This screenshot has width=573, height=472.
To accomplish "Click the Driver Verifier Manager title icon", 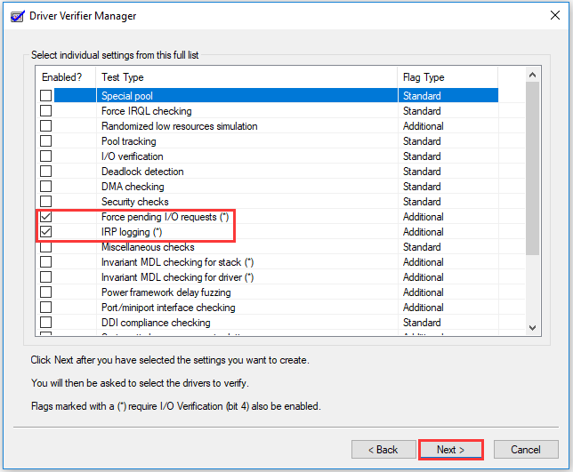I will click(15, 16).
